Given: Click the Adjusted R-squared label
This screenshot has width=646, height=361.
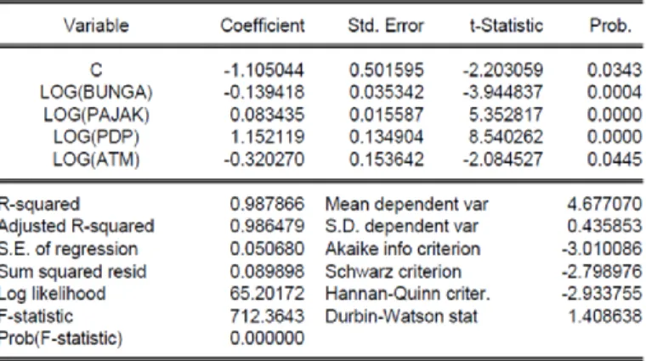Looking at the screenshot, I should [76, 226].
